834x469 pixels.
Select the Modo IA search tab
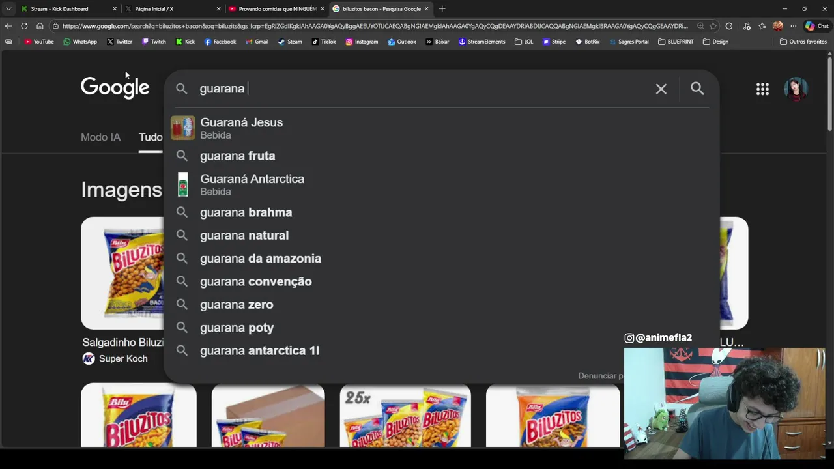pyautogui.click(x=100, y=137)
